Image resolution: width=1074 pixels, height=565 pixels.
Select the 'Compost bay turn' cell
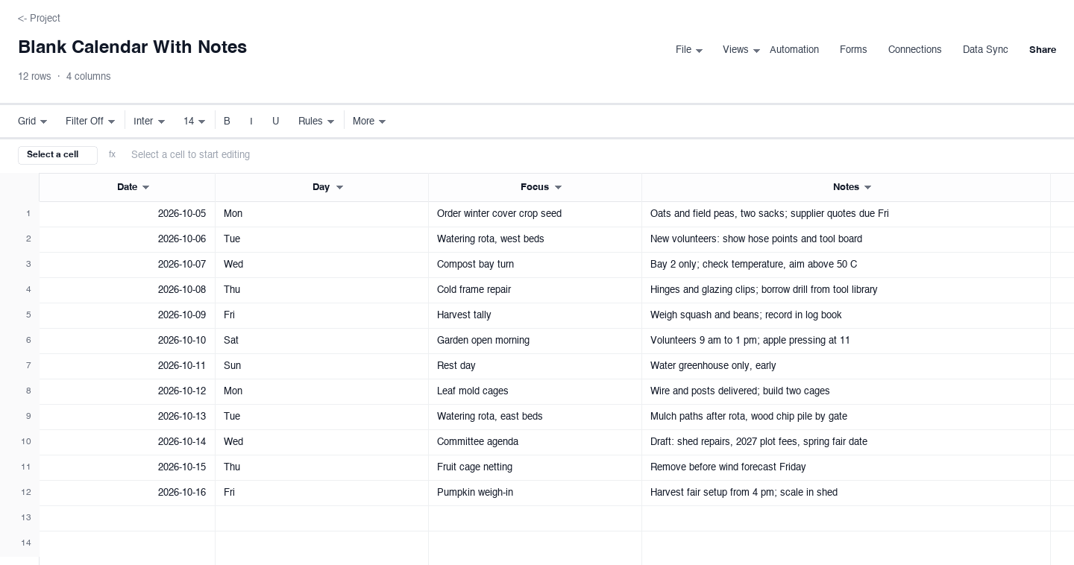535,265
